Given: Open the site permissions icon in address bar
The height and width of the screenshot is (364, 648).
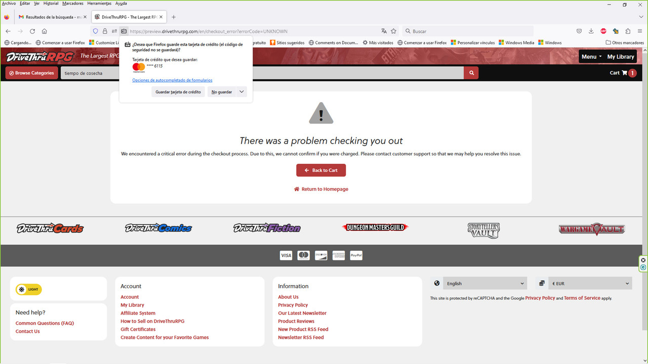Looking at the screenshot, I should 114,31.
